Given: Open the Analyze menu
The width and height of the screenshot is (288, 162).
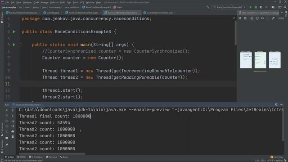Looking at the screenshot, I should pos(45,2).
